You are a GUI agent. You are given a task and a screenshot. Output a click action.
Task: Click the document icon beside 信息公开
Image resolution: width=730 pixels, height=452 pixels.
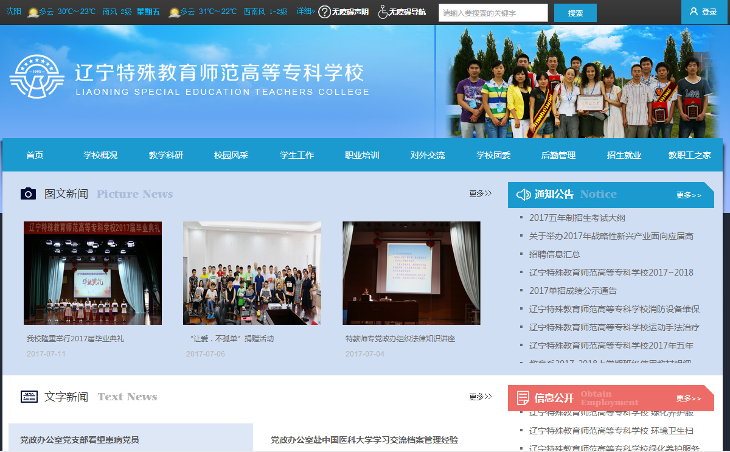523,398
